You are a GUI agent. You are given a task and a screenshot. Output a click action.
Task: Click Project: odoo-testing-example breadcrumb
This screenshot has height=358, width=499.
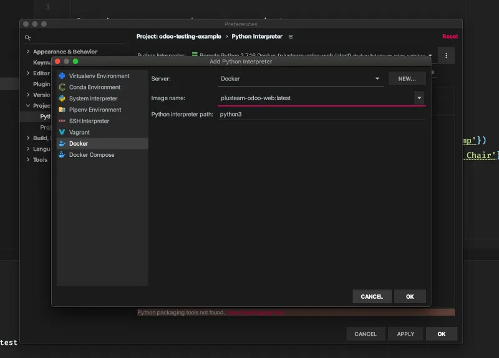point(179,37)
